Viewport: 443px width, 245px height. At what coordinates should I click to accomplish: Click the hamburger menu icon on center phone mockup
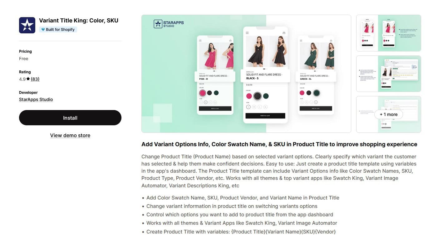click(x=247, y=33)
